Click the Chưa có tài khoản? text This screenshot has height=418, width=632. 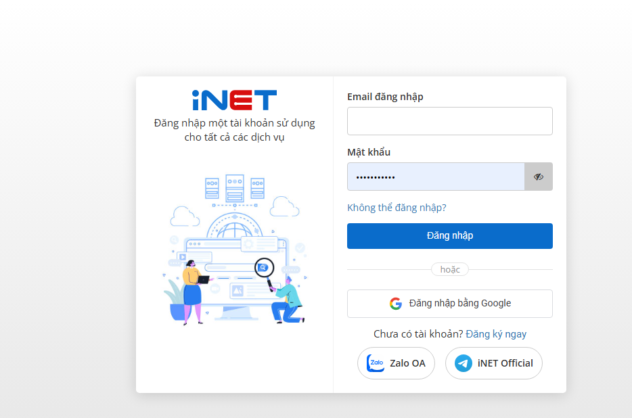[x=418, y=334]
